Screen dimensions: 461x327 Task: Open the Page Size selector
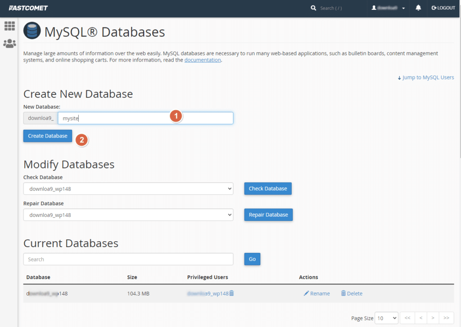point(386,318)
